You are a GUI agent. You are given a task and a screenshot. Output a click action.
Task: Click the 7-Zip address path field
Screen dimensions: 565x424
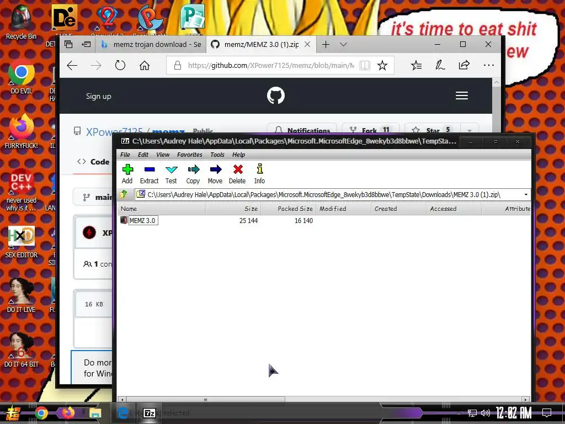click(x=329, y=195)
